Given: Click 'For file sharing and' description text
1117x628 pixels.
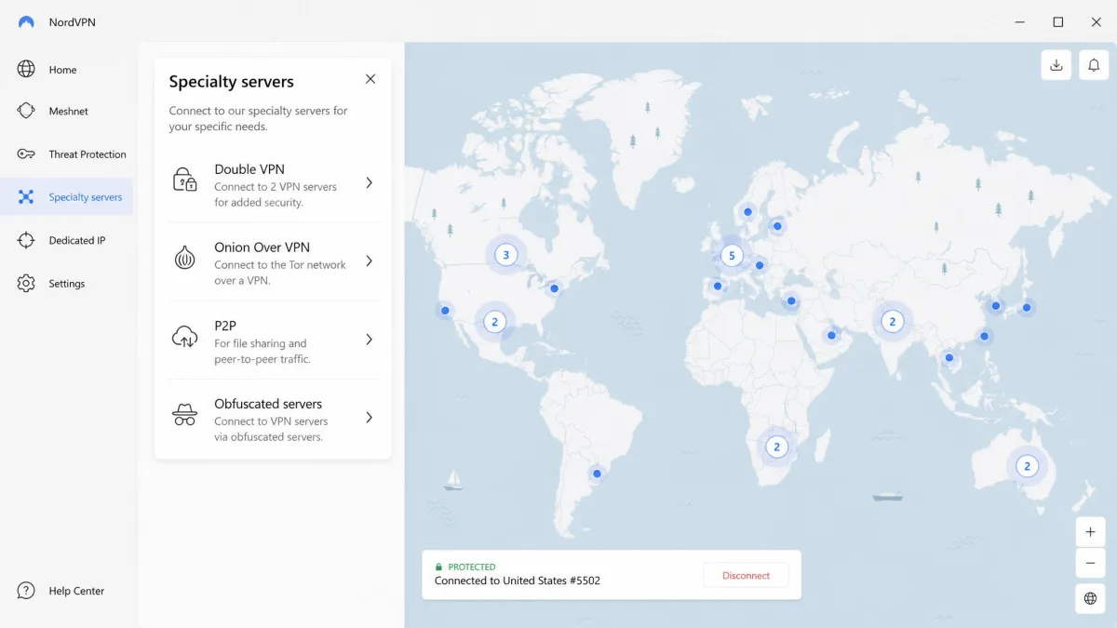Looking at the screenshot, I should (x=261, y=343).
